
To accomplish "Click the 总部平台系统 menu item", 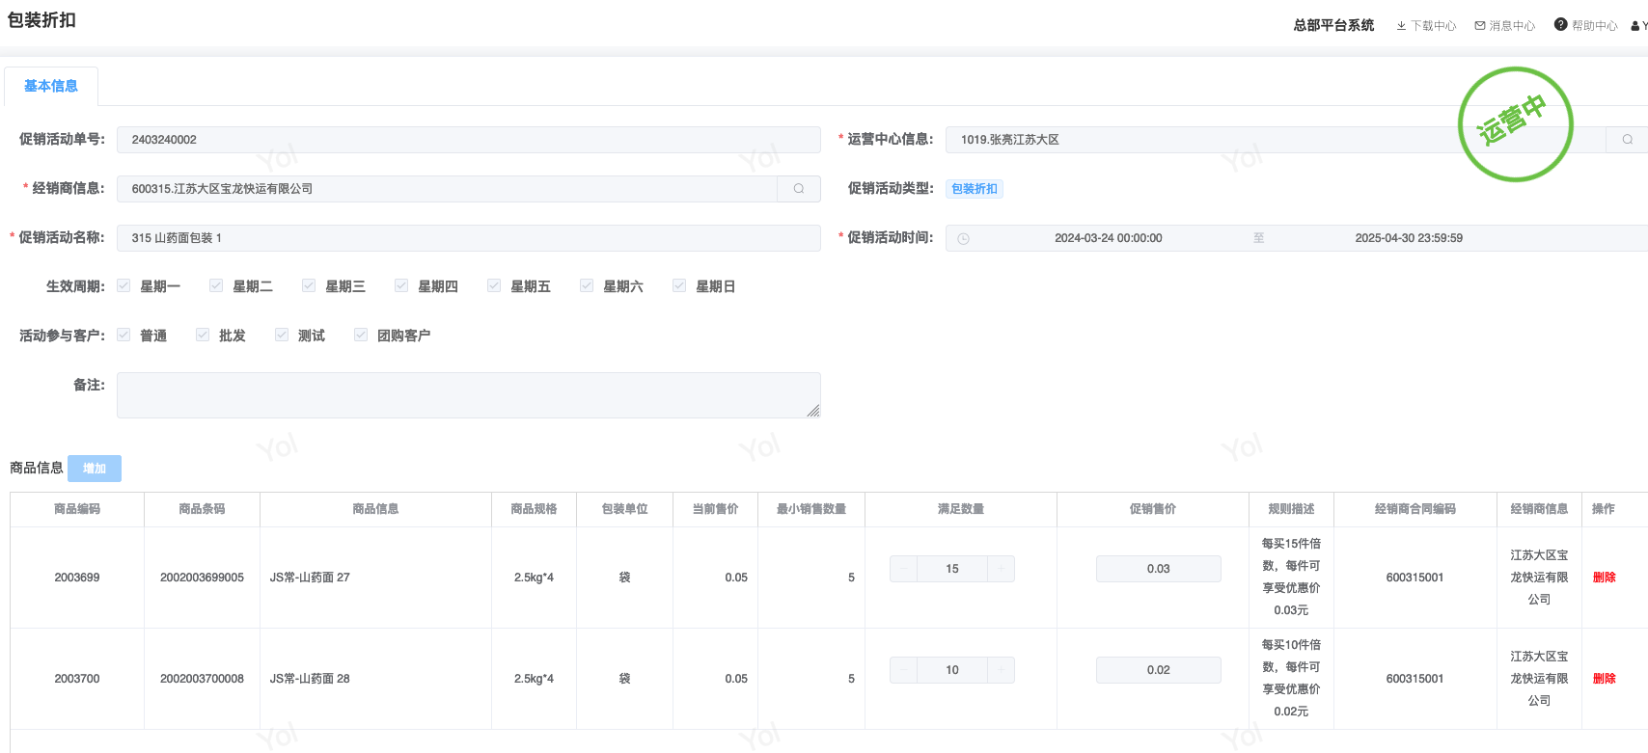I will coord(1333,25).
